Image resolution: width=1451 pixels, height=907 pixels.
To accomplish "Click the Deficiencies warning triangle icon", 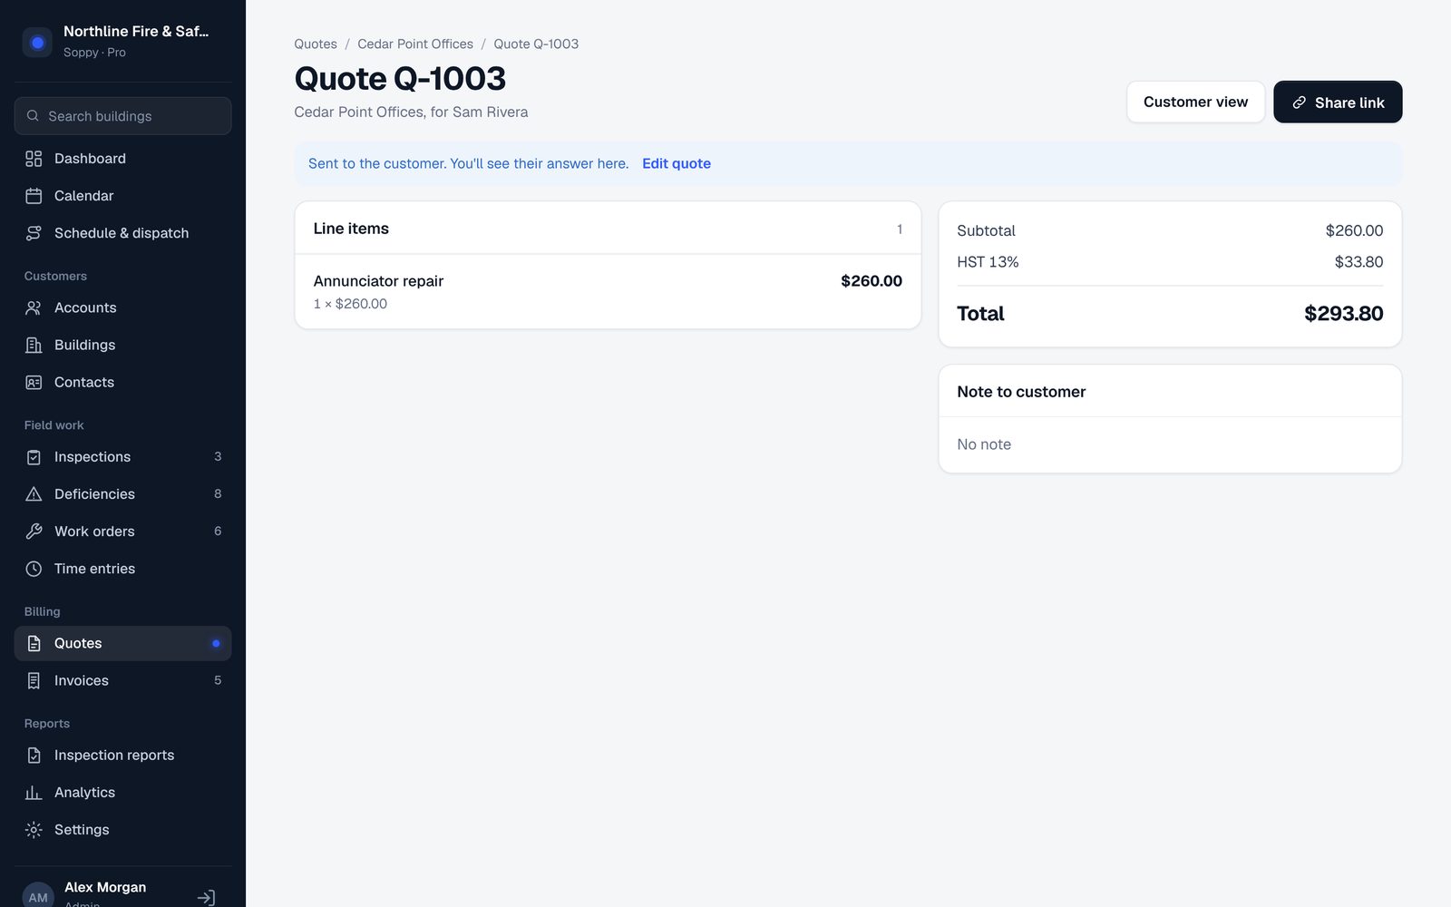I will click(34, 494).
